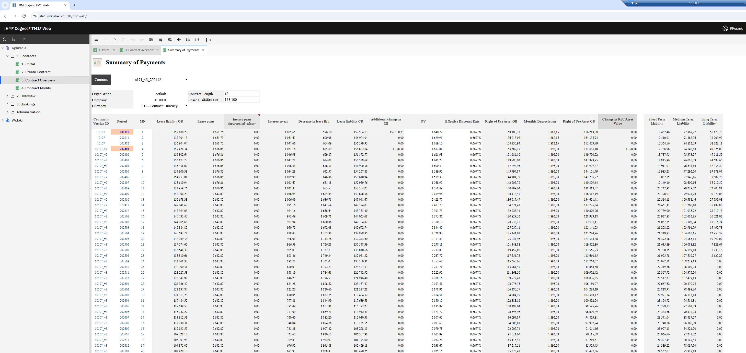
Task: Click the hamburger actions menu icon in toolbar
Action: [96, 40]
